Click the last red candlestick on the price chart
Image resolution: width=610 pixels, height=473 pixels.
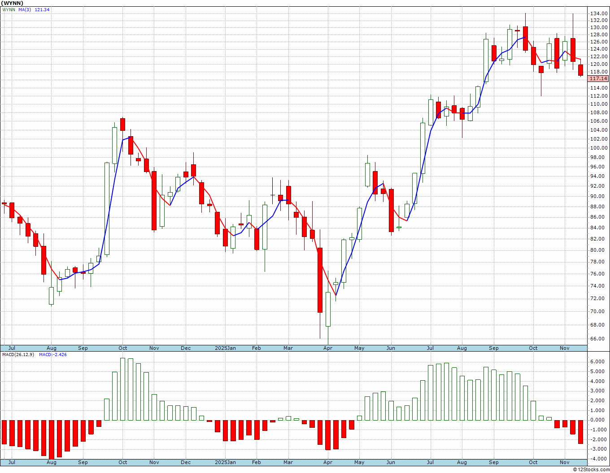pyautogui.click(x=580, y=70)
